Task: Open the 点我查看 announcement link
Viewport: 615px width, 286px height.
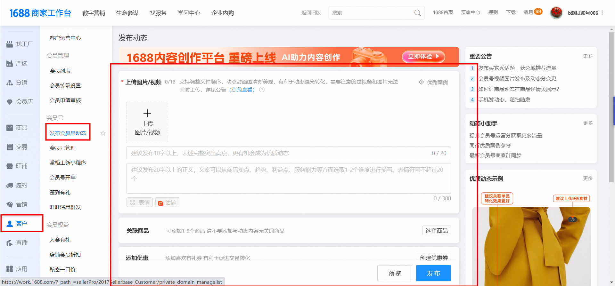Action: pyautogui.click(x=242, y=90)
